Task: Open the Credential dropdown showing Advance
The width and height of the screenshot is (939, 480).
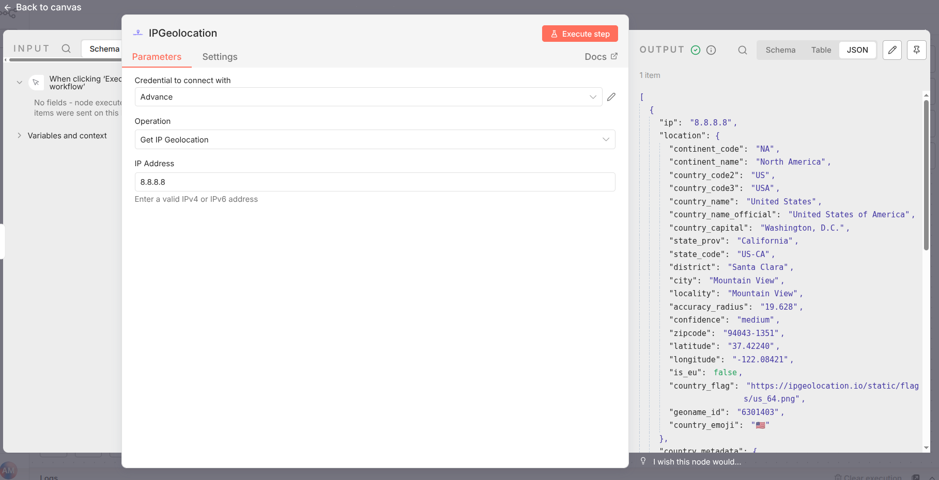Action: click(x=368, y=97)
